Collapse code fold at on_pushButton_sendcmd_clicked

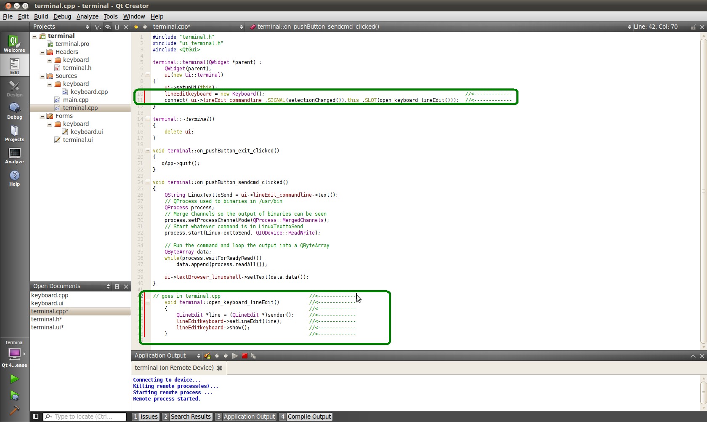point(148,182)
